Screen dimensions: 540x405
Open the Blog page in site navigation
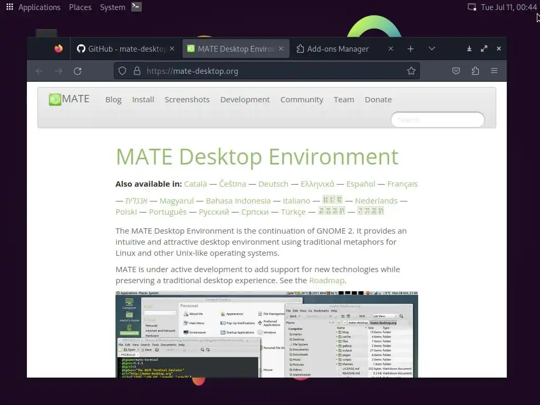click(113, 100)
